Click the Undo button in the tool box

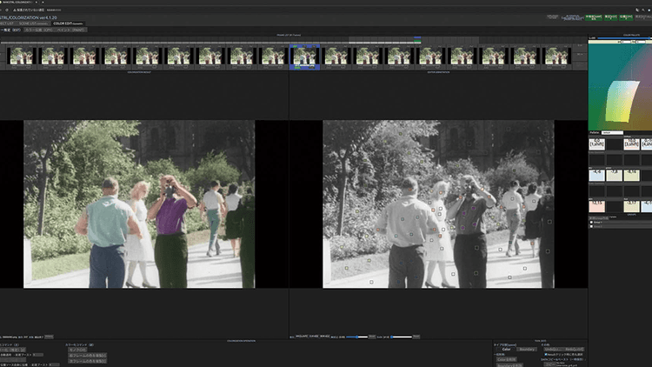(553, 349)
